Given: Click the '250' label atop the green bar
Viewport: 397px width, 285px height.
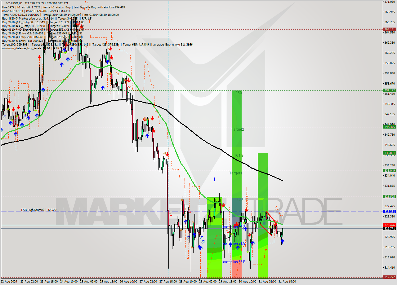Looking at the screenshot, I should [x=238, y=93].
